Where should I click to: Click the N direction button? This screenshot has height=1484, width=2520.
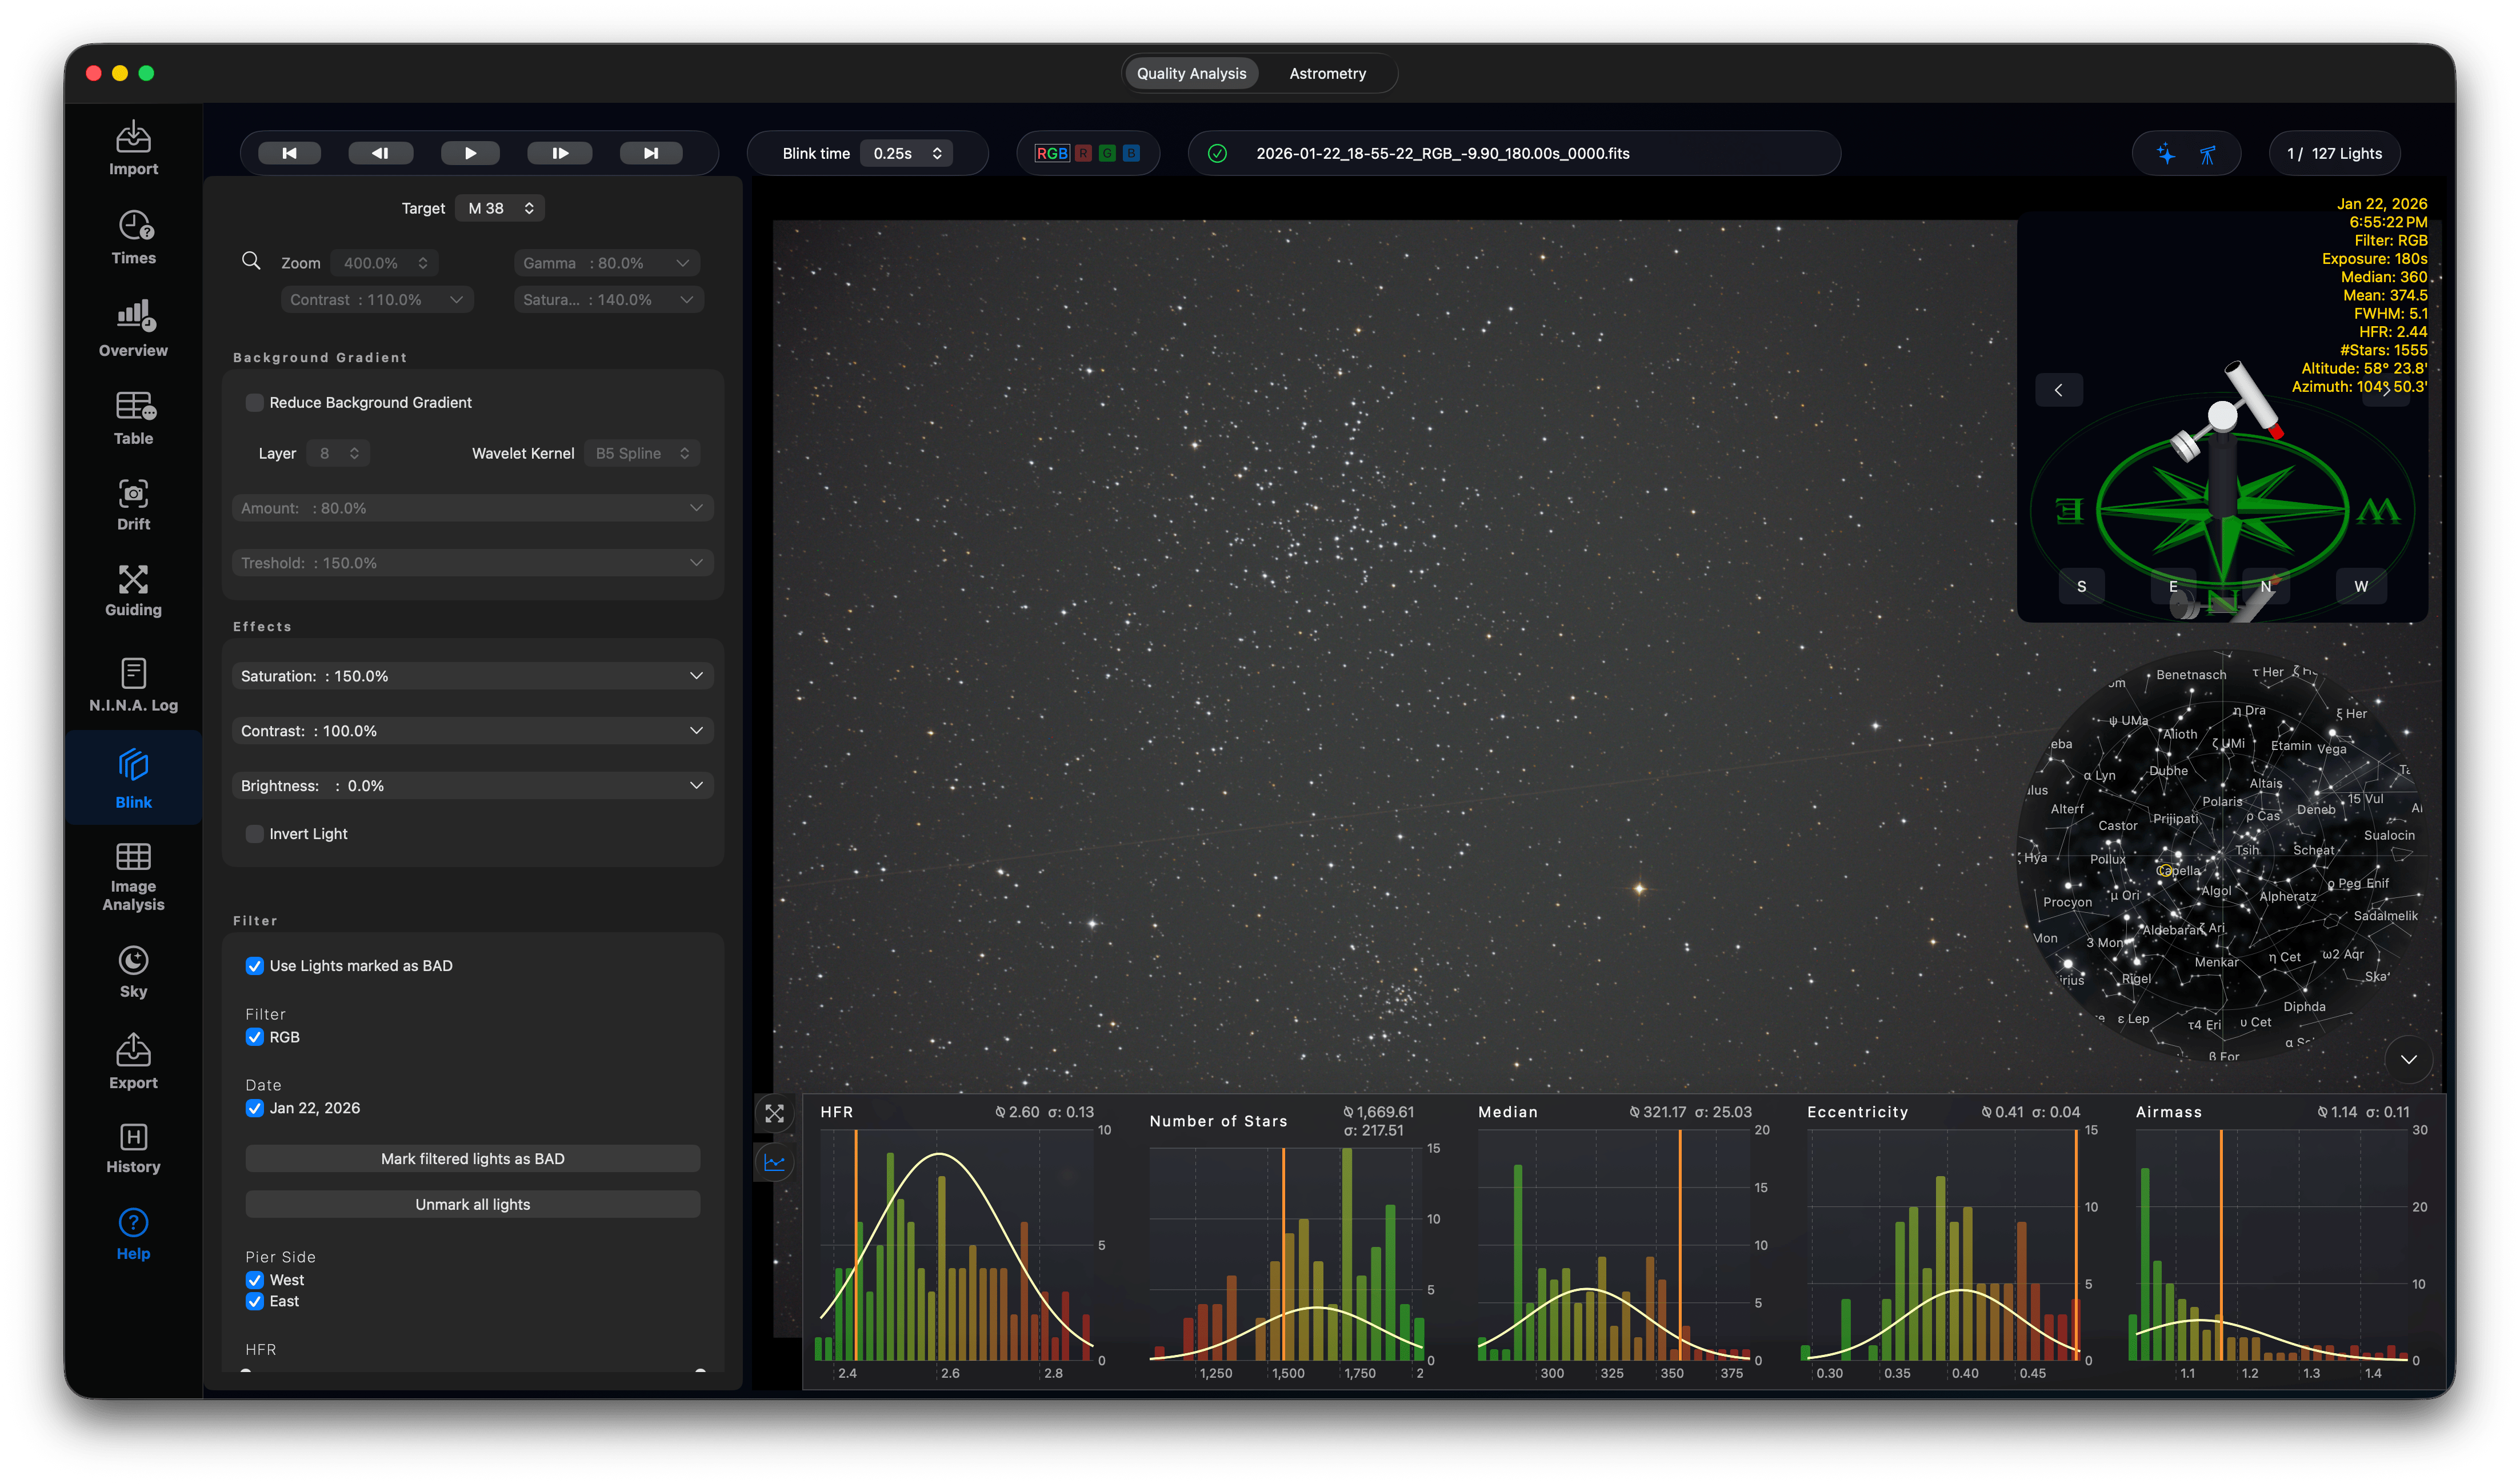click(x=2266, y=587)
